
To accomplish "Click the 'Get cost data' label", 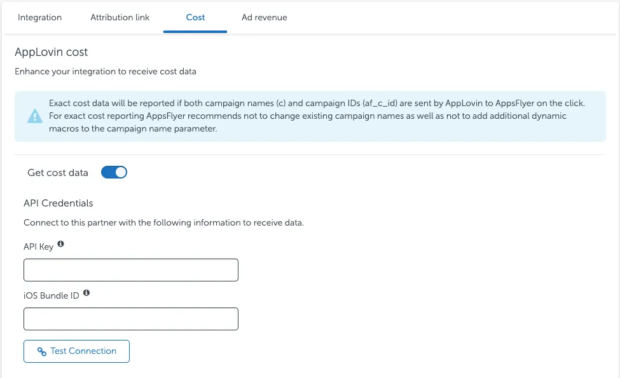I will (58, 173).
